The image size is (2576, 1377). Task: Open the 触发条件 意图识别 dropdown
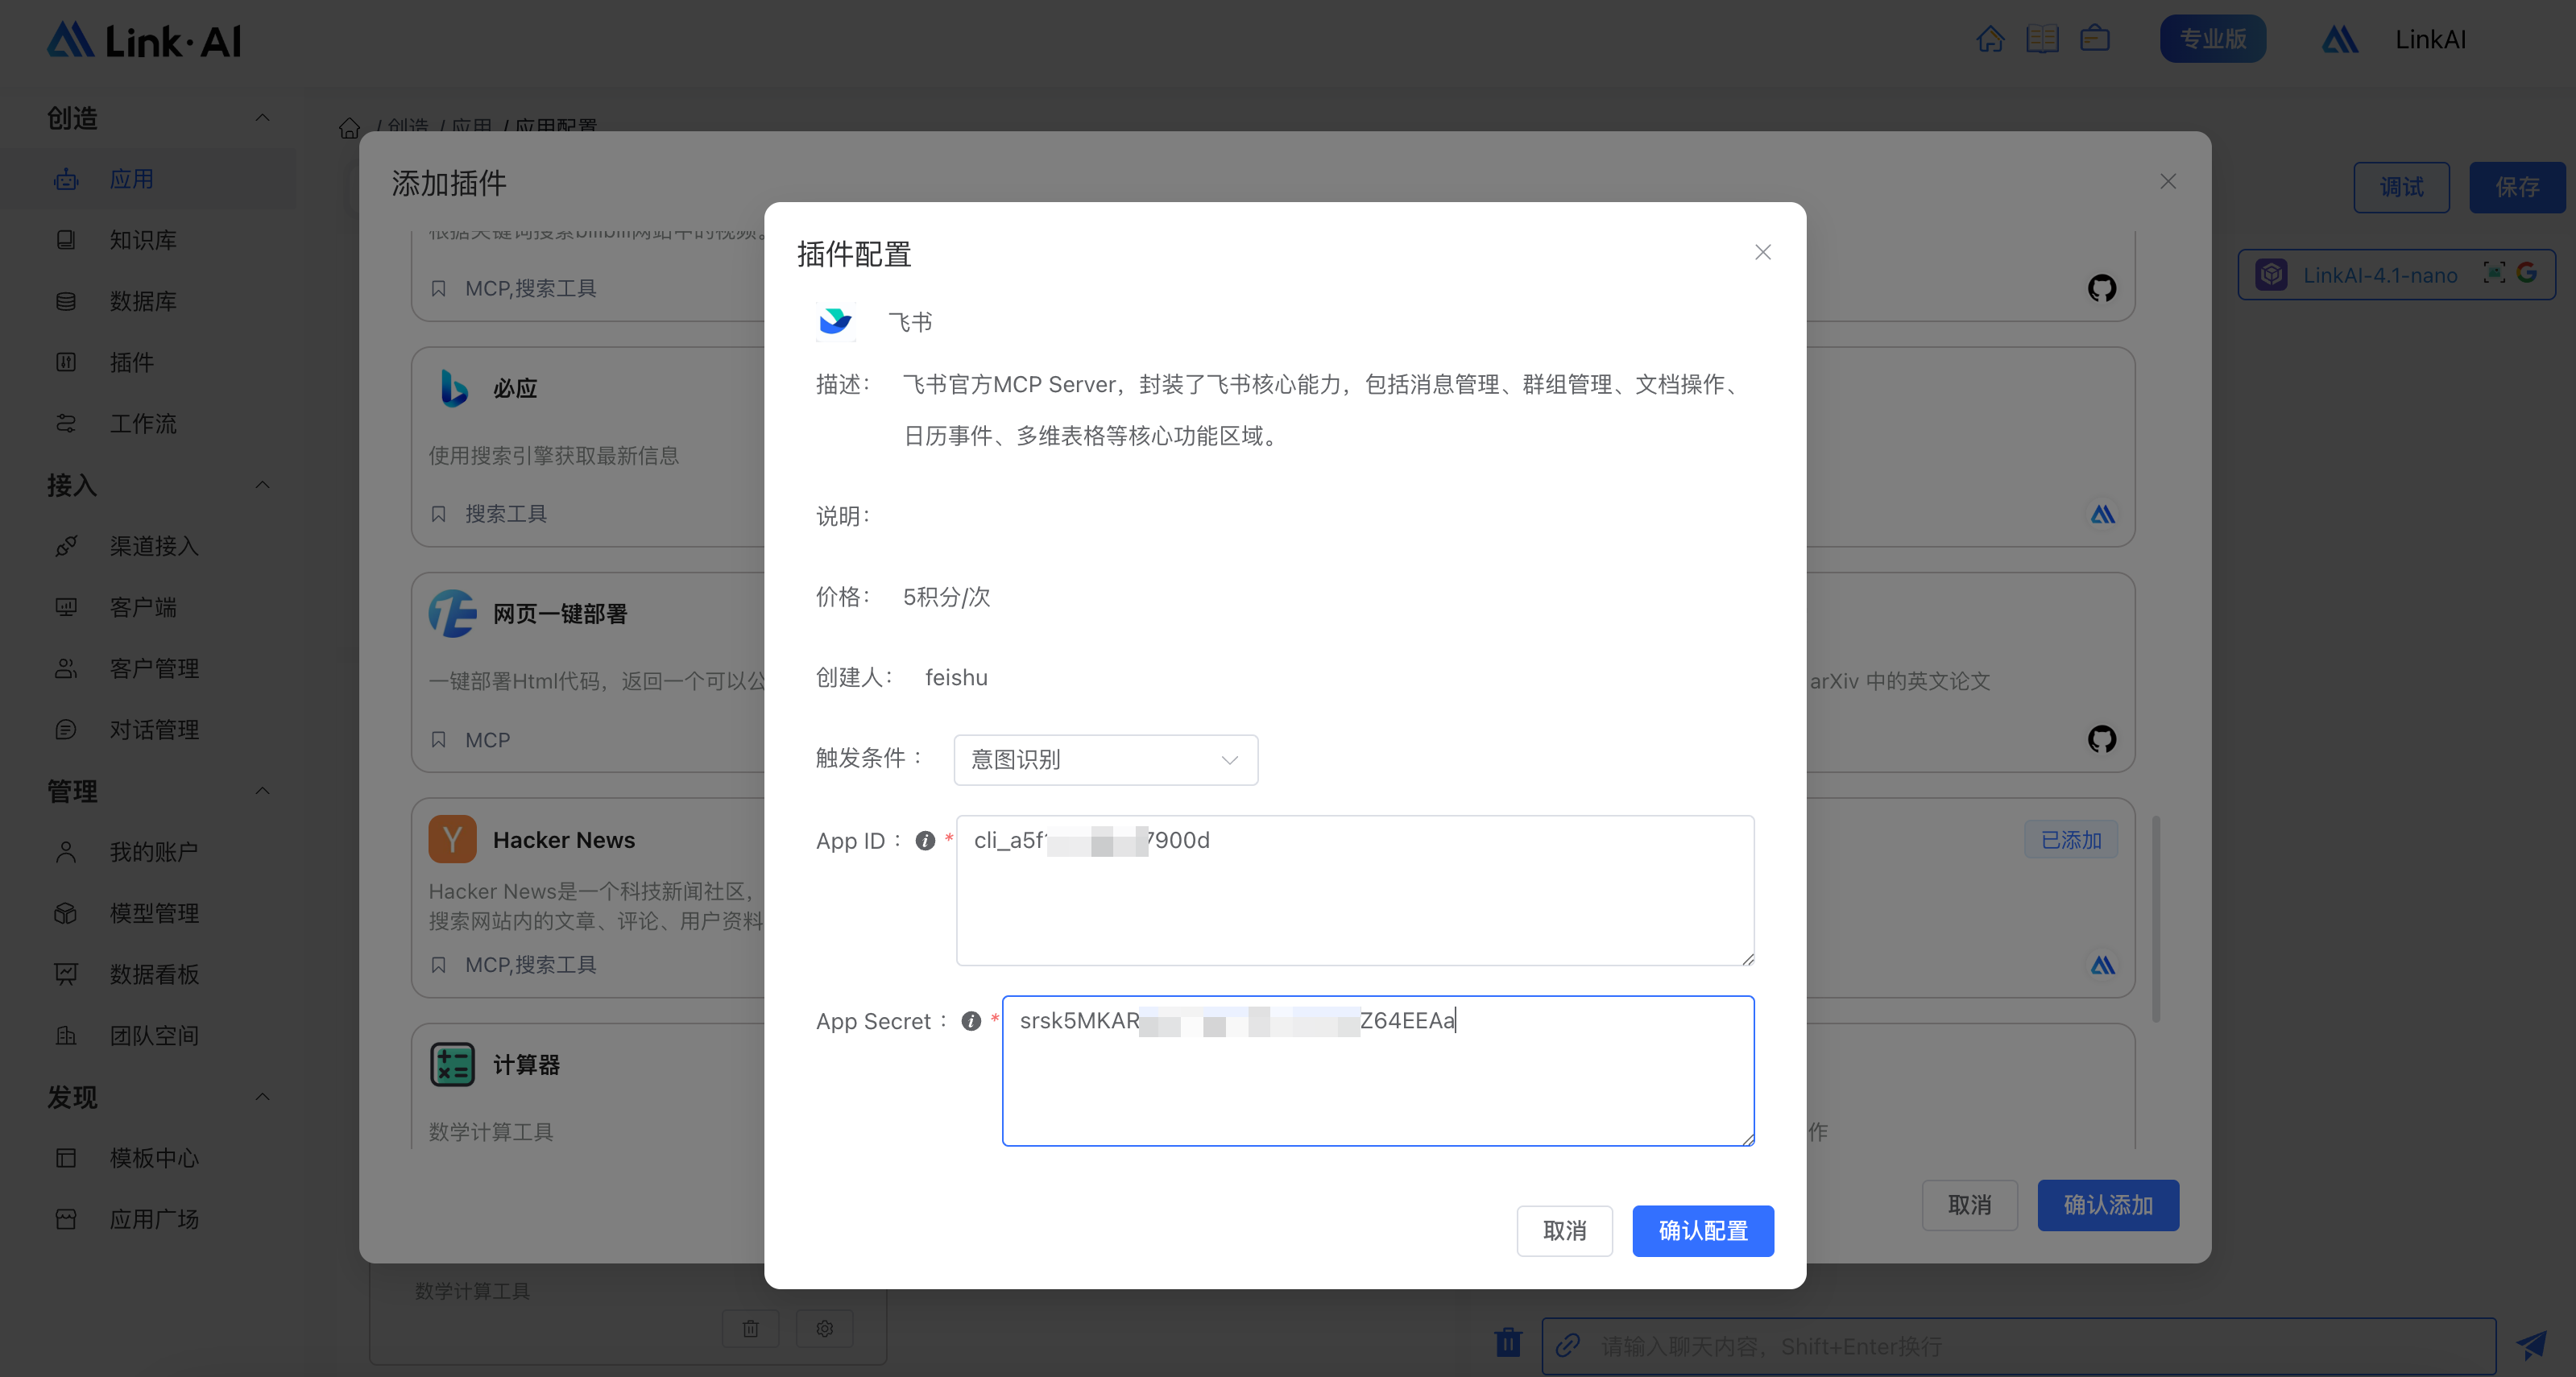click(1106, 760)
